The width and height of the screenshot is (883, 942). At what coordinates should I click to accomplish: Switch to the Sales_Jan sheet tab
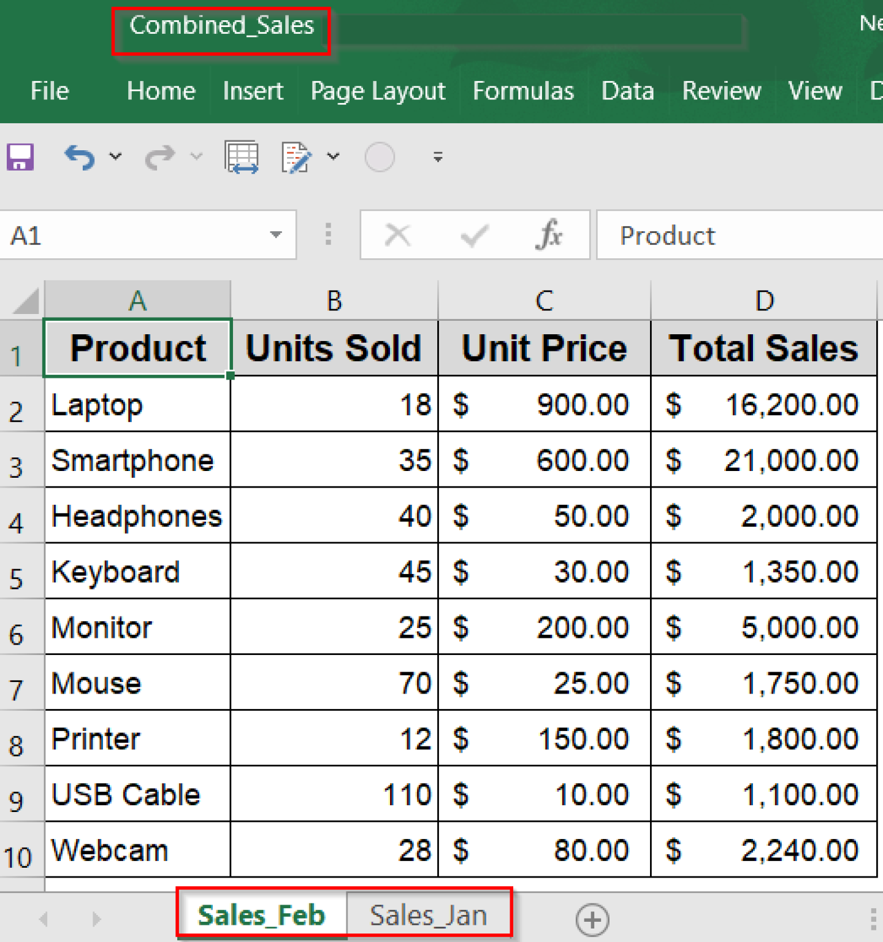click(x=429, y=914)
